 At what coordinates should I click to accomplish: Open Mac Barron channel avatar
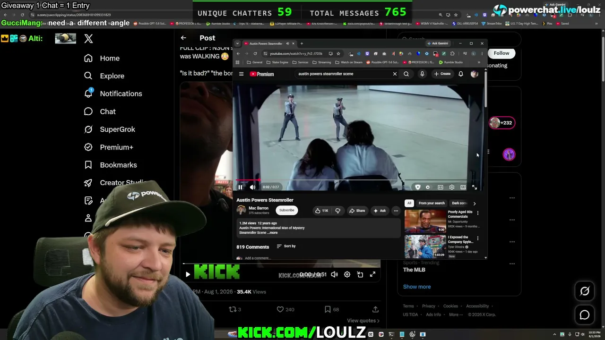(241, 210)
